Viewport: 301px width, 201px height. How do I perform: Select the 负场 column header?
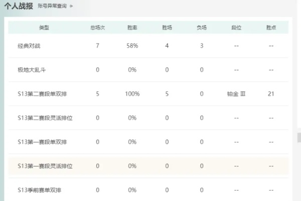point(202,28)
